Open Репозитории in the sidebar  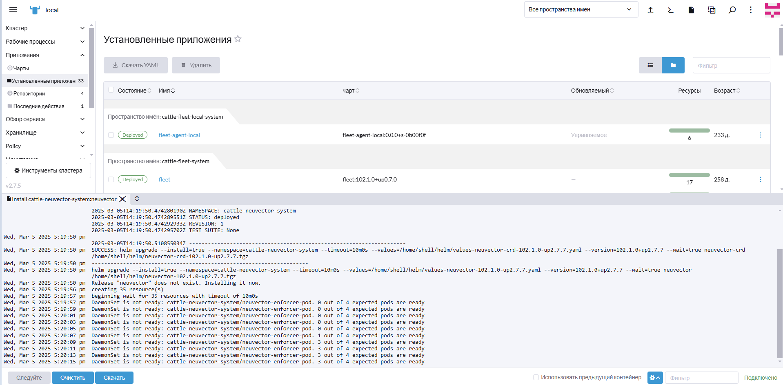pos(29,93)
